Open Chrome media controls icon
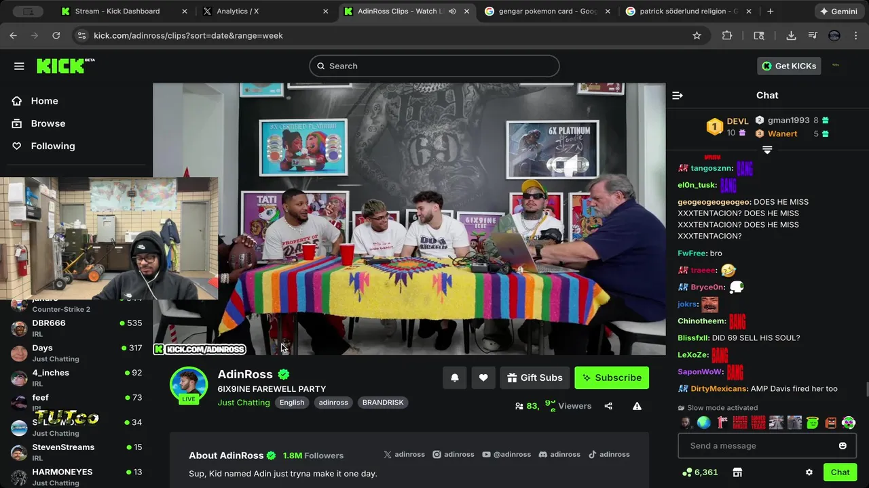This screenshot has width=869, height=488. coord(813,35)
